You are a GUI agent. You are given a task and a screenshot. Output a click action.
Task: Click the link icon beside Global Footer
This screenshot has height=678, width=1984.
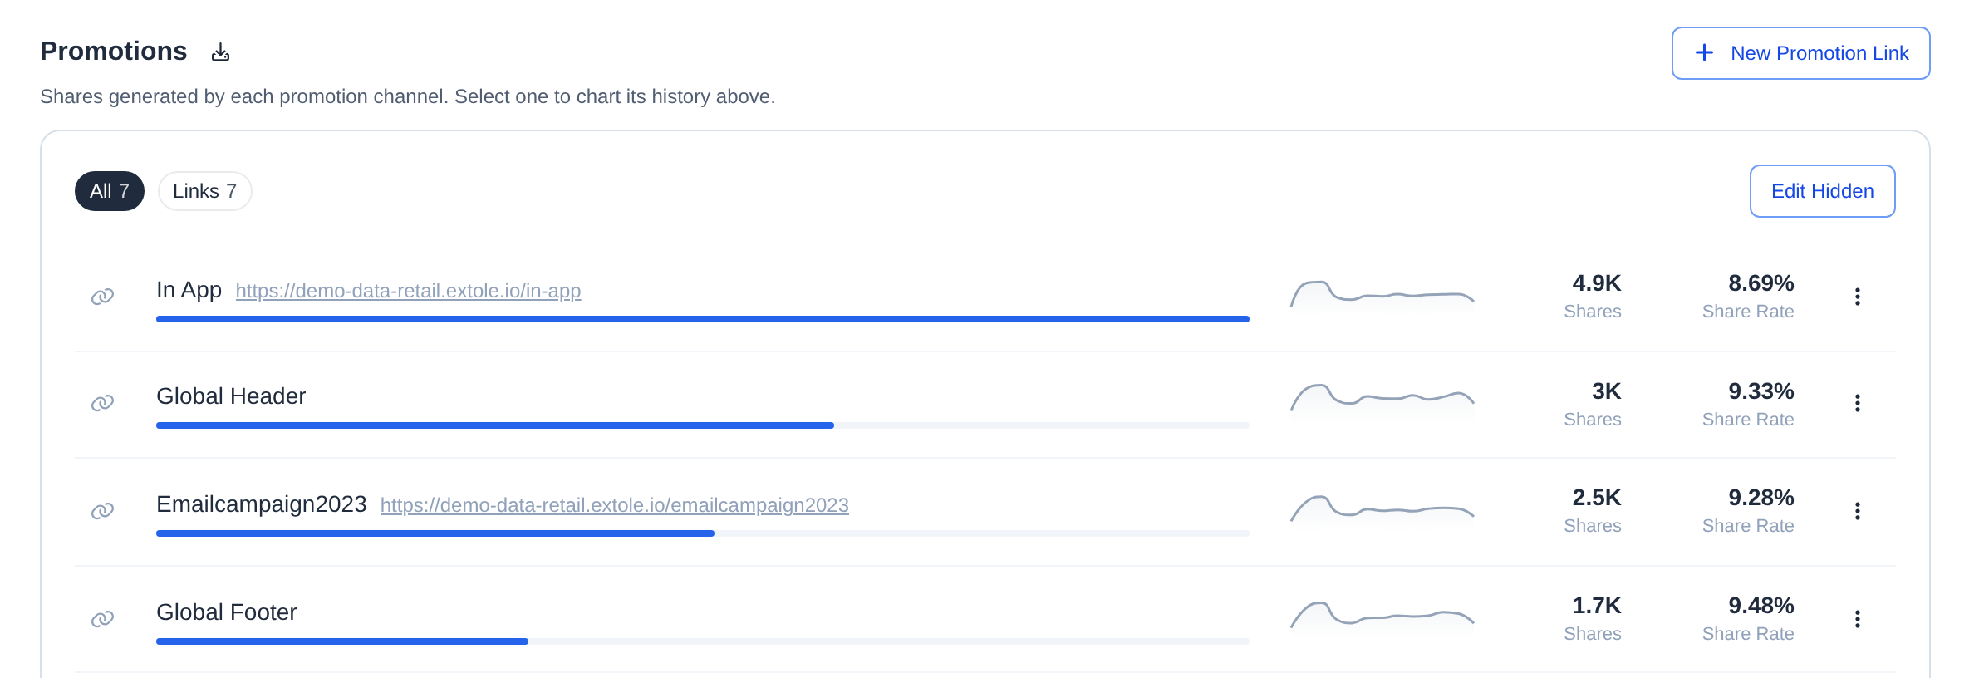102,619
